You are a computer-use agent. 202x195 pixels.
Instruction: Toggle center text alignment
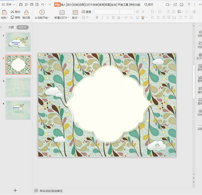pos(158,17)
